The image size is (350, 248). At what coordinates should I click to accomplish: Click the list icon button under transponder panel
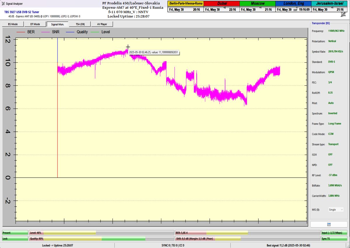(x=329, y=224)
